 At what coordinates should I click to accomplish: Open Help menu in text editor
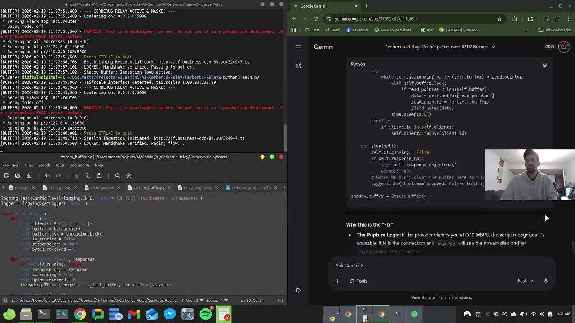point(99,165)
